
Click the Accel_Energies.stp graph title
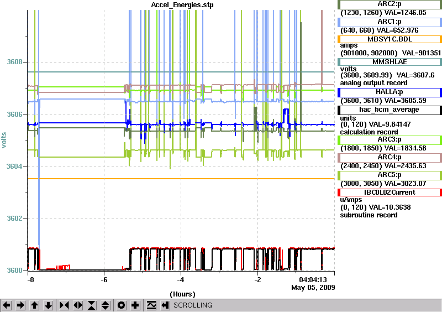click(x=182, y=5)
